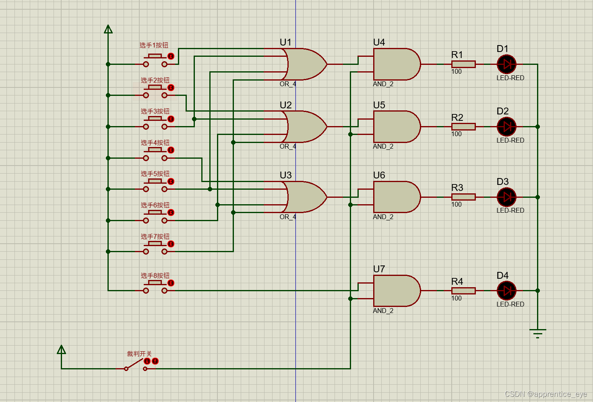Click the 100 value under R4

(x=457, y=298)
